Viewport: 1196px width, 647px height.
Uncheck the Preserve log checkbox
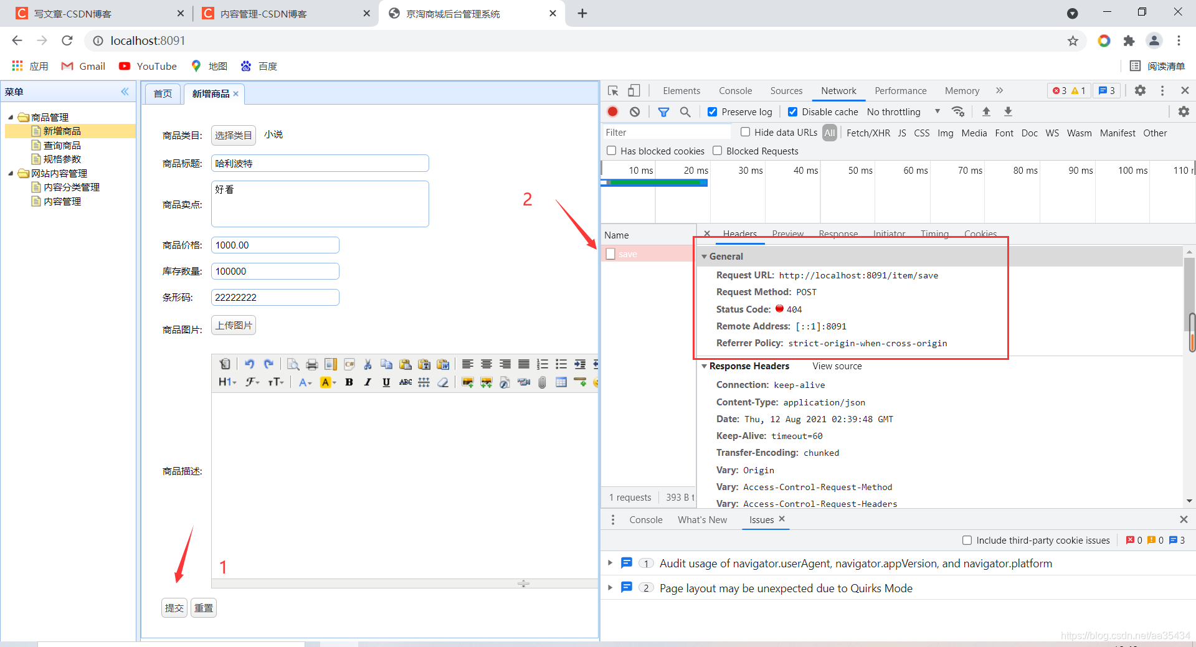pos(713,112)
